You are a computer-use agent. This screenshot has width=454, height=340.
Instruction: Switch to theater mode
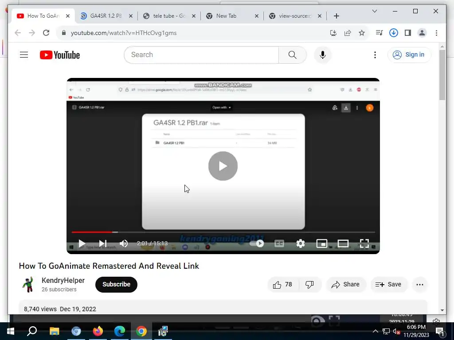point(343,243)
